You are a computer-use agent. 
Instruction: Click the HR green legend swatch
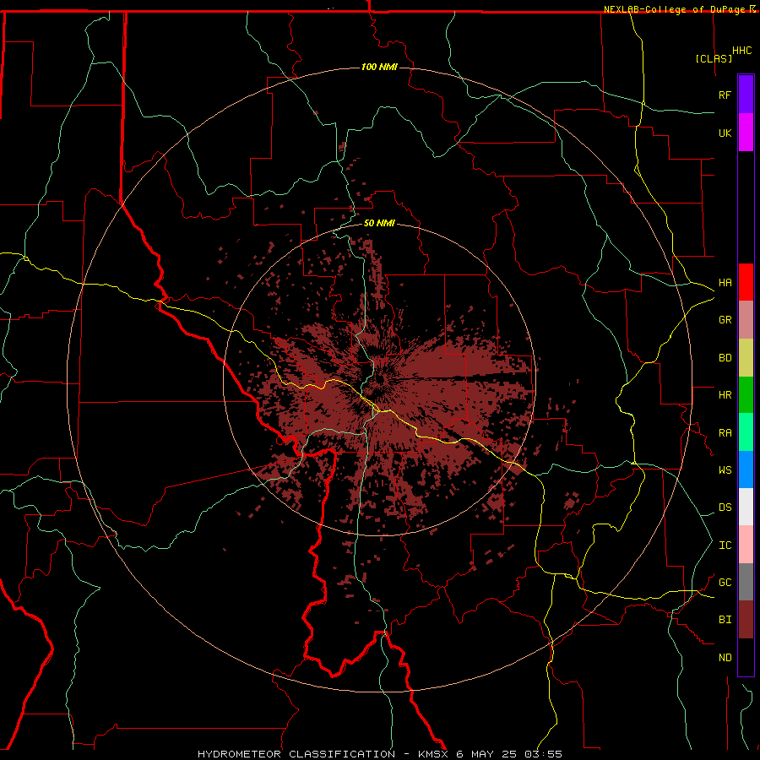click(x=746, y=395)
